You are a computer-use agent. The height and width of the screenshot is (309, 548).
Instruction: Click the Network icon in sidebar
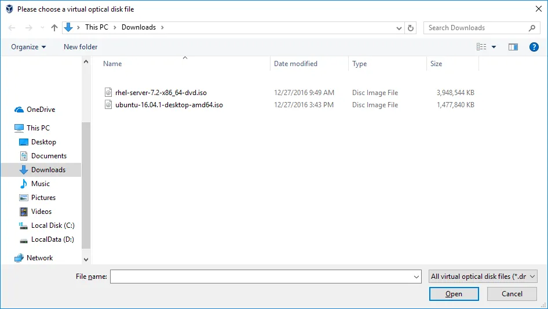tap(19, 258)
